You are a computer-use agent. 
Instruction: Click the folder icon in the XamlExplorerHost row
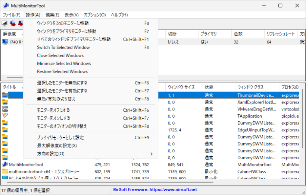point(5,102)
